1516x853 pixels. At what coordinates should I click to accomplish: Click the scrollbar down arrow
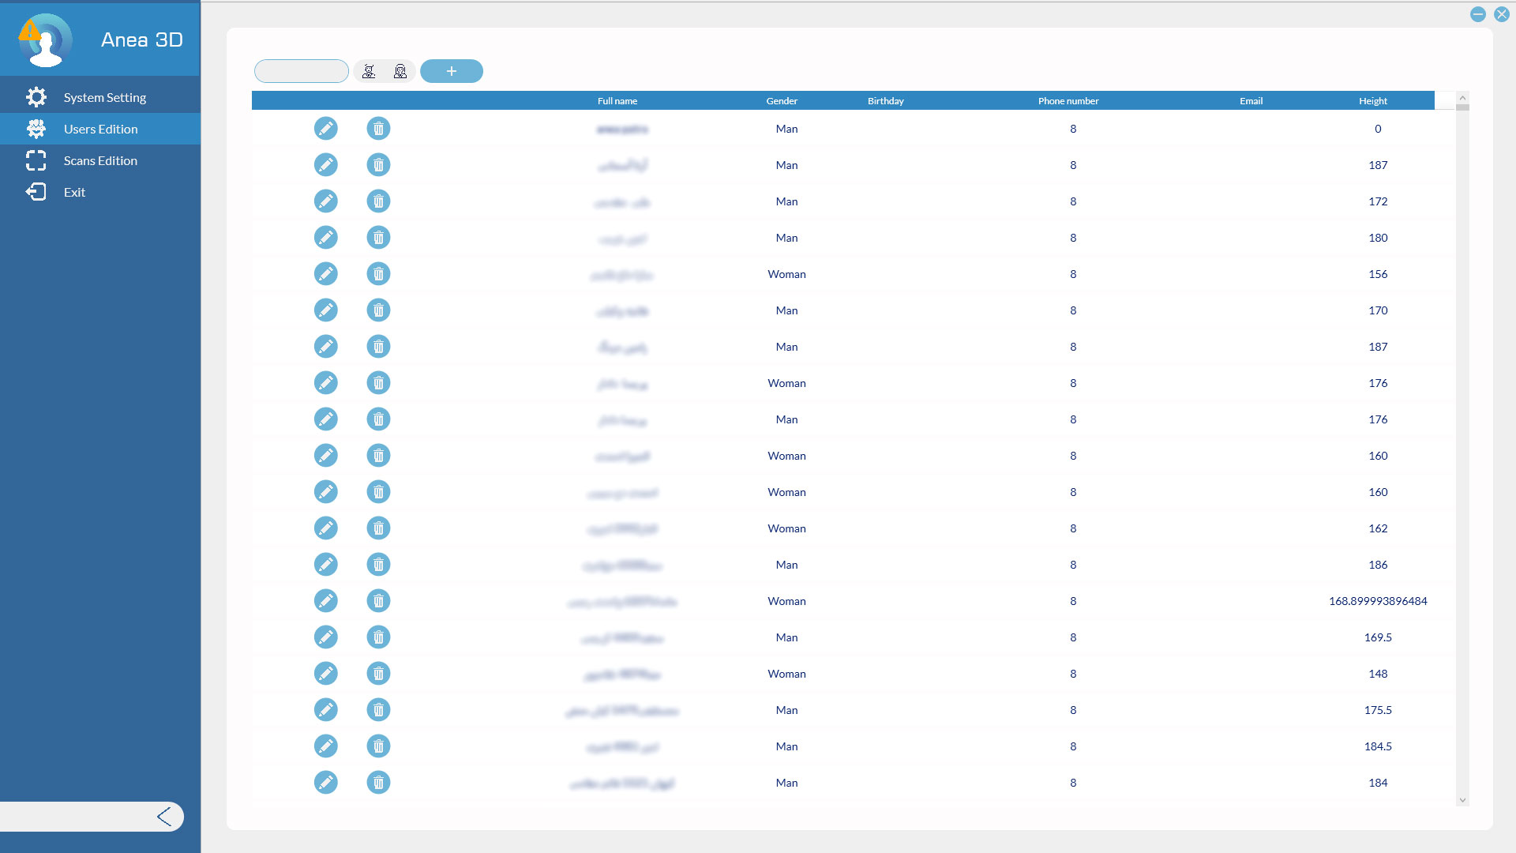pos(1462,799)
